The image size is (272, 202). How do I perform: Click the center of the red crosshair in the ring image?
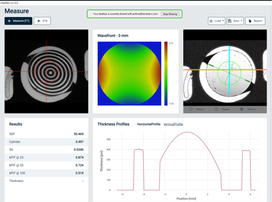pos(46,71)
